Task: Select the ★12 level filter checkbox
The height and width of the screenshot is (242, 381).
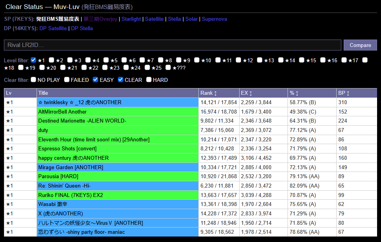Action: point(238,60)
